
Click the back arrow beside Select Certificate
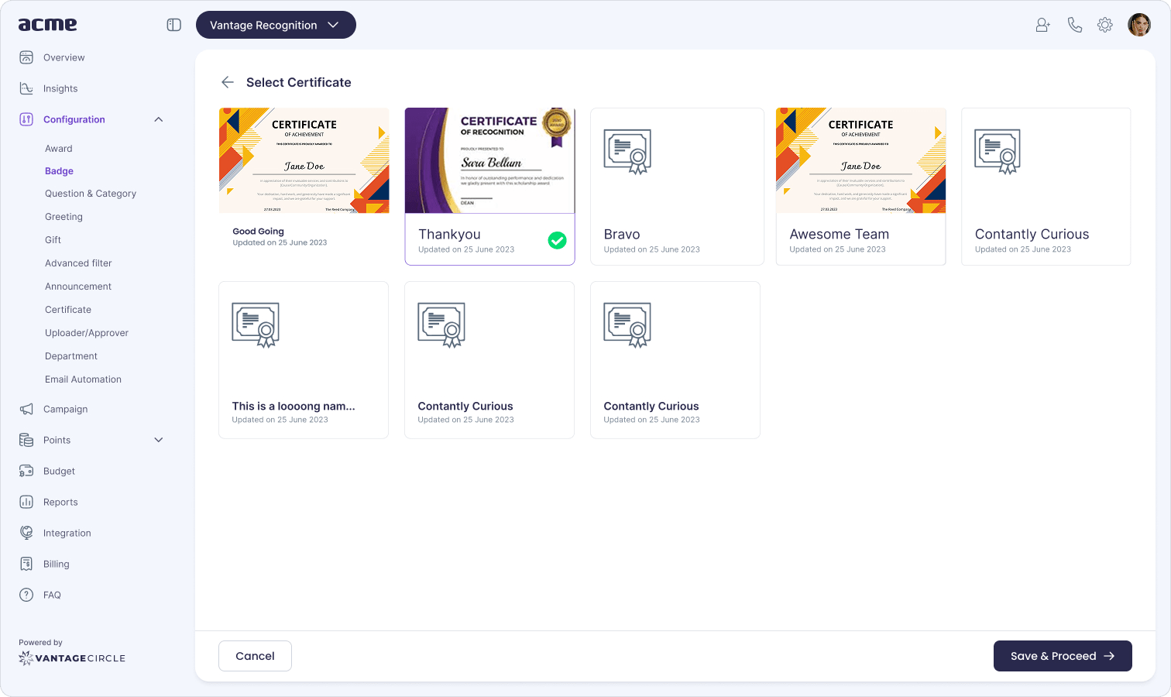coord(228,82)
